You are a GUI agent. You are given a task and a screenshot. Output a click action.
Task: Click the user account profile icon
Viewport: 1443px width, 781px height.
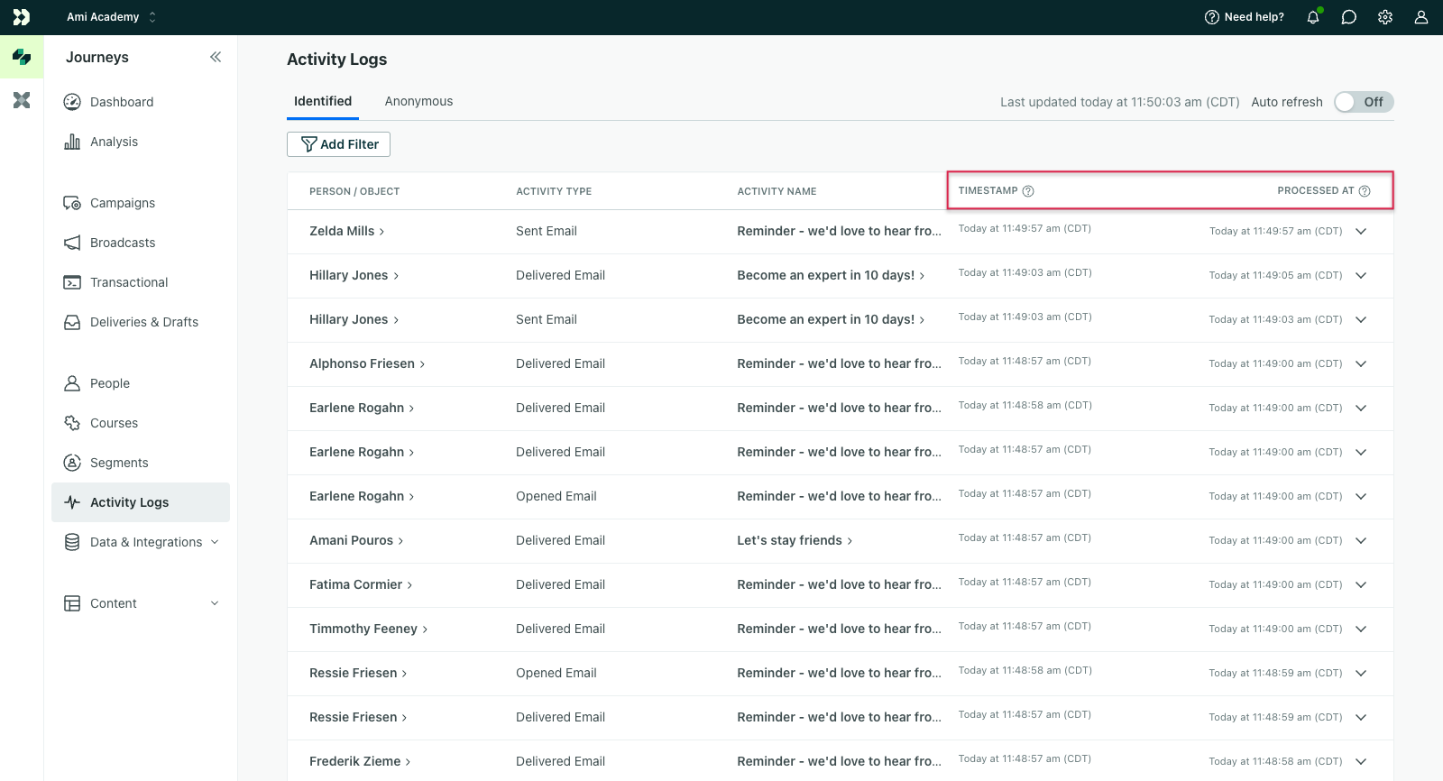(1421, 17)
